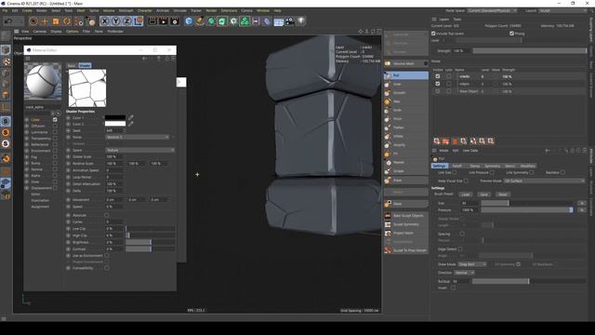Enable the Bump material channel
This screenshot has width=595, height=335.
55,164
